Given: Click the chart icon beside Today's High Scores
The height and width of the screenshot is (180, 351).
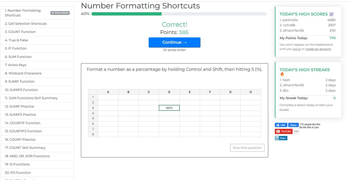Looking at the screenshot, I should 332,14.
